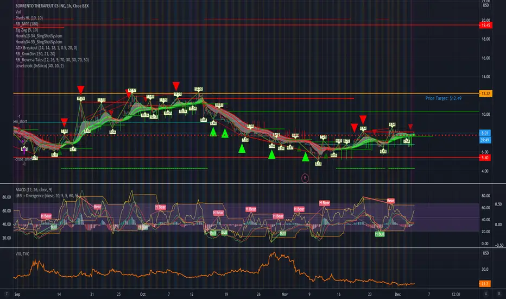Open the USD currency selector on main price axis
The width and height of the screenshot is (506, 299).
(486, 5)
